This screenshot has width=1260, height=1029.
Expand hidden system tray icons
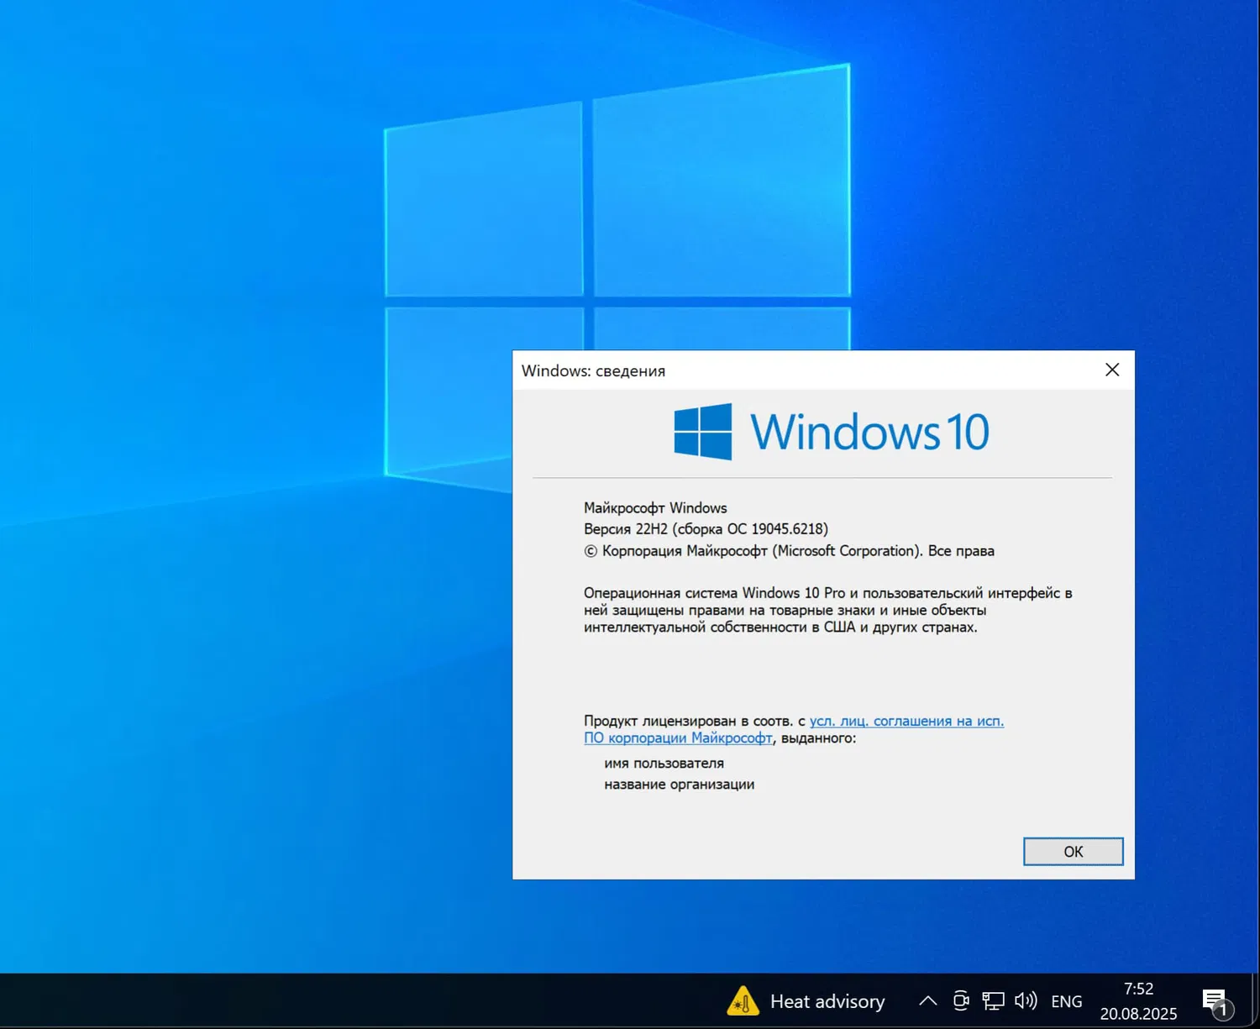927,1000
